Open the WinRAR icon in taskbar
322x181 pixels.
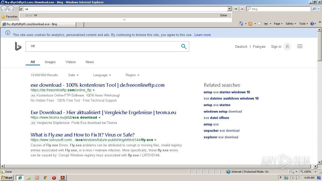click(x=62, y=178)
